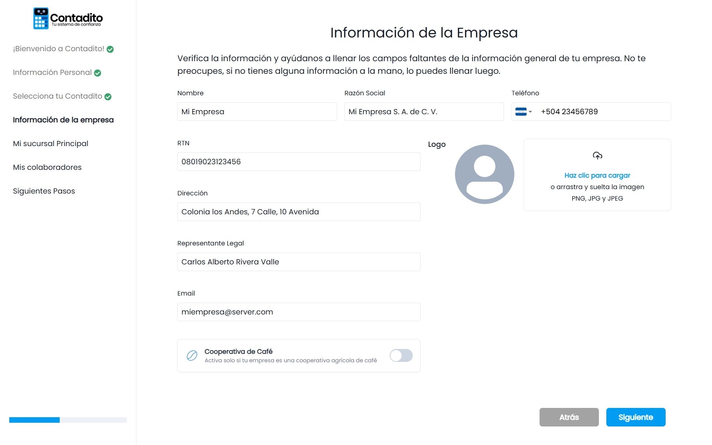
Task: Click the Contadito calculator logo icon
Action: coord(41,18)
